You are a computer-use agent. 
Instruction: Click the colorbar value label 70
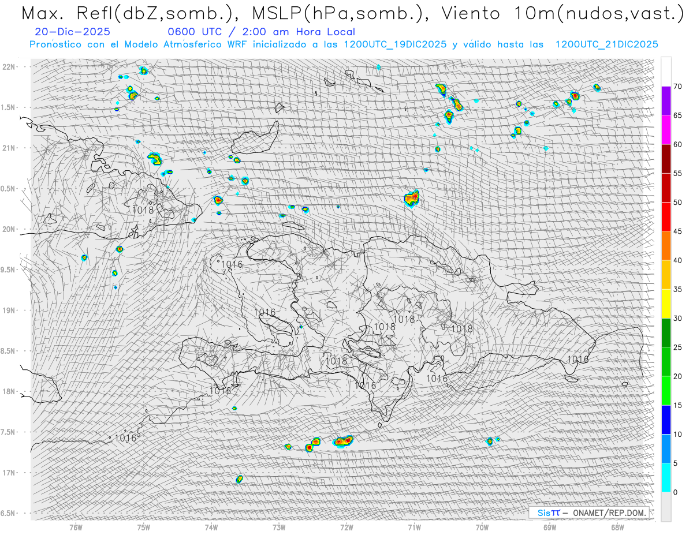click(x=677, y=87)
